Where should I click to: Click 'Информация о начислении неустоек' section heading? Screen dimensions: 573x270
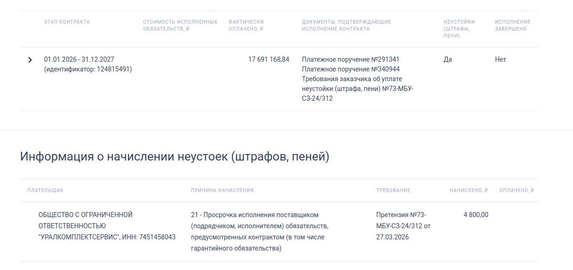coord(174,157)
